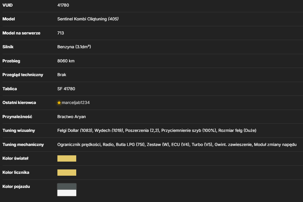Click Felgi Dollar in Tuning wizualny

click(x=68, y=131)
